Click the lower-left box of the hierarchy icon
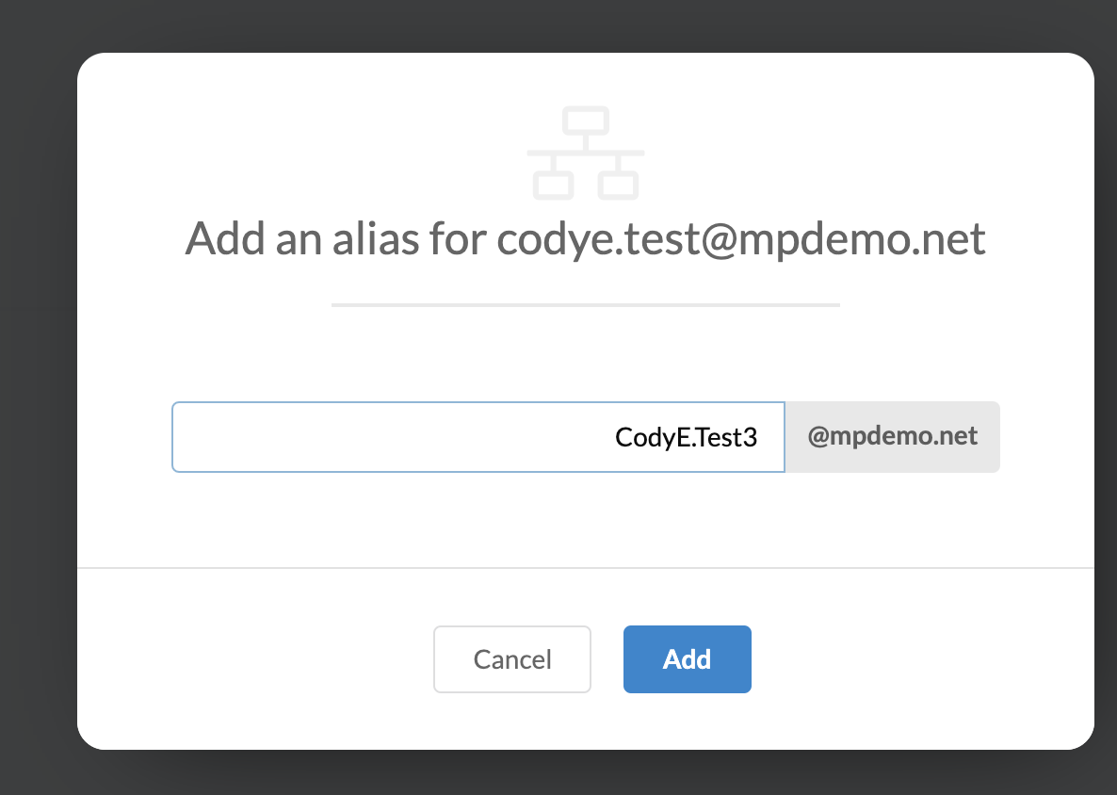The image size is (1117, 795). tap(554, 186)
